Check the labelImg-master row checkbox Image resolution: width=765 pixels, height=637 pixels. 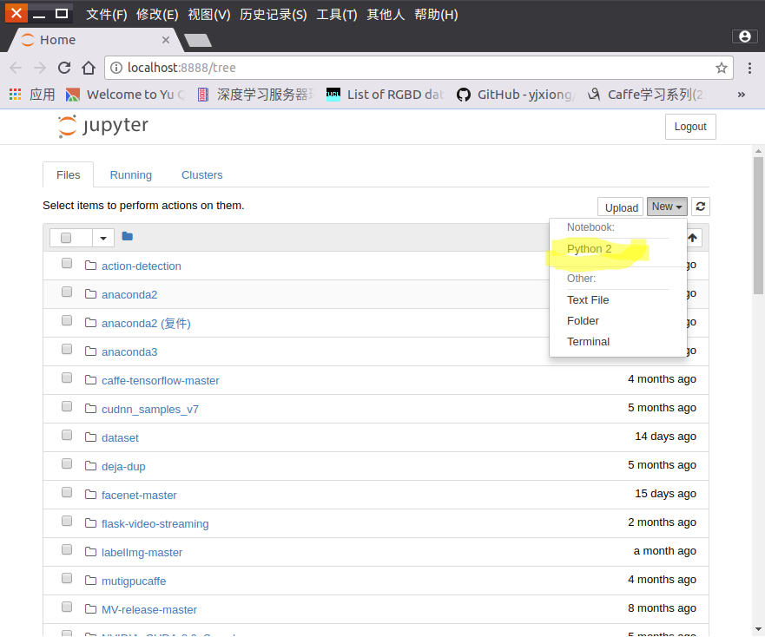click(67, 549)
